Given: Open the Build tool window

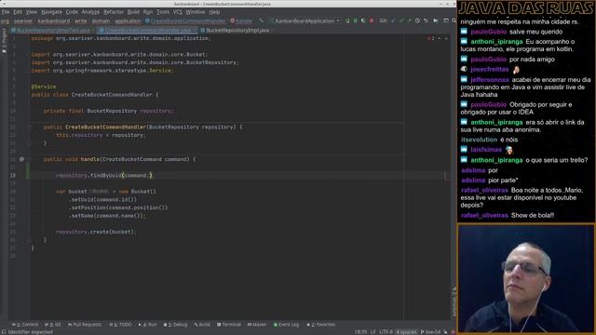Looking at the screenshot, I should pyautogui.click(x=202, y=325).
